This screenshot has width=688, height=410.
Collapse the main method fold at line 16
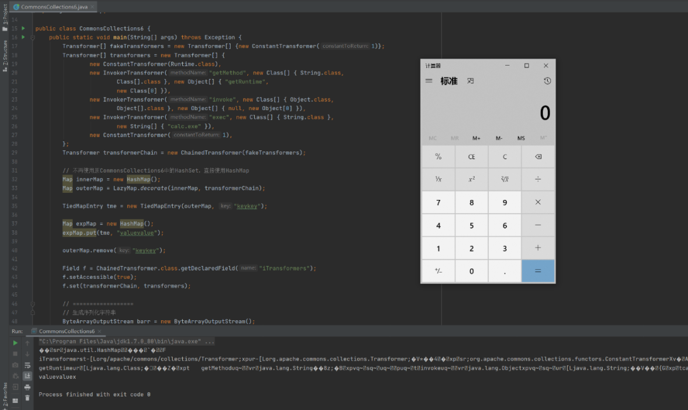32,38
